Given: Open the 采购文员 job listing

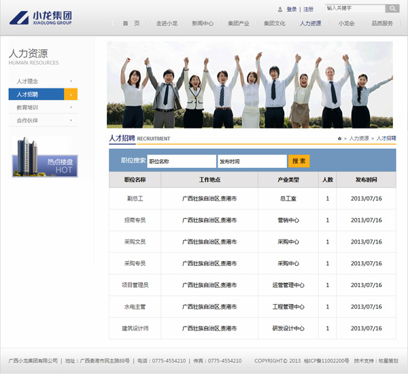Looking at the screenshot, I should (135, 242).
